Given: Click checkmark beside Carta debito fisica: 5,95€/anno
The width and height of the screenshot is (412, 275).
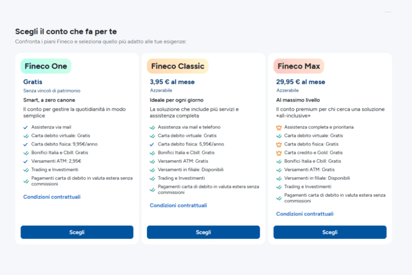Looking at the screenshot, I should [x=152, y=144].
